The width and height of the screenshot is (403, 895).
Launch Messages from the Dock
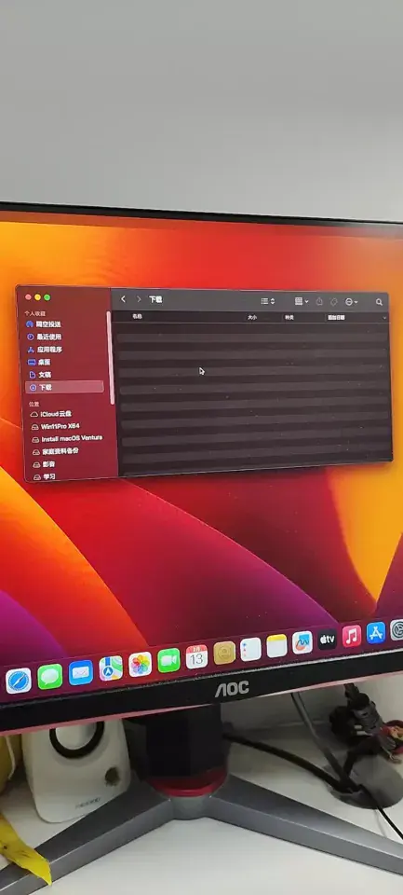coord(50,677)
